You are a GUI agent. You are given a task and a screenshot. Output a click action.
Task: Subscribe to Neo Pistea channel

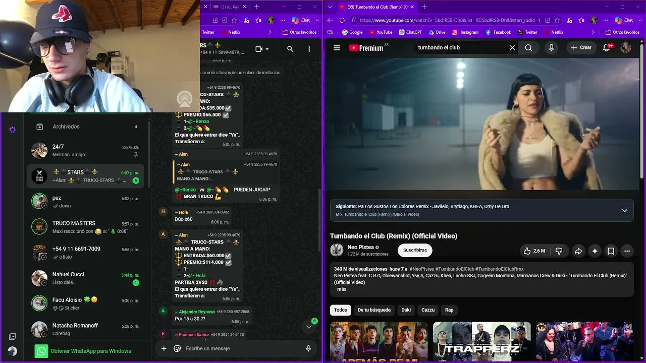415,251
